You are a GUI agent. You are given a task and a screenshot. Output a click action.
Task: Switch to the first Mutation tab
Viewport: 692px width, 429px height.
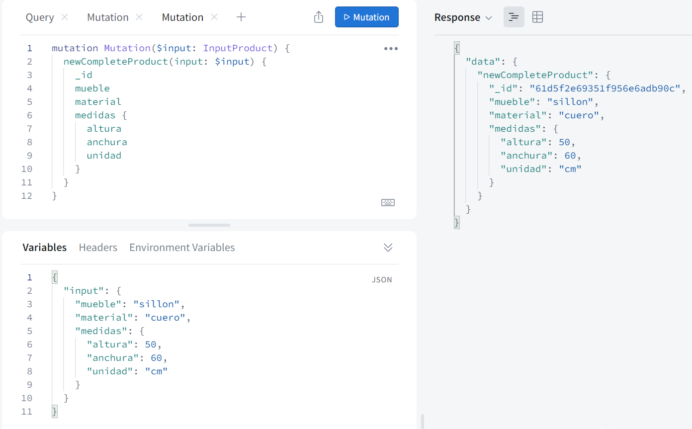pyautogui.click(x=108, y=17)
